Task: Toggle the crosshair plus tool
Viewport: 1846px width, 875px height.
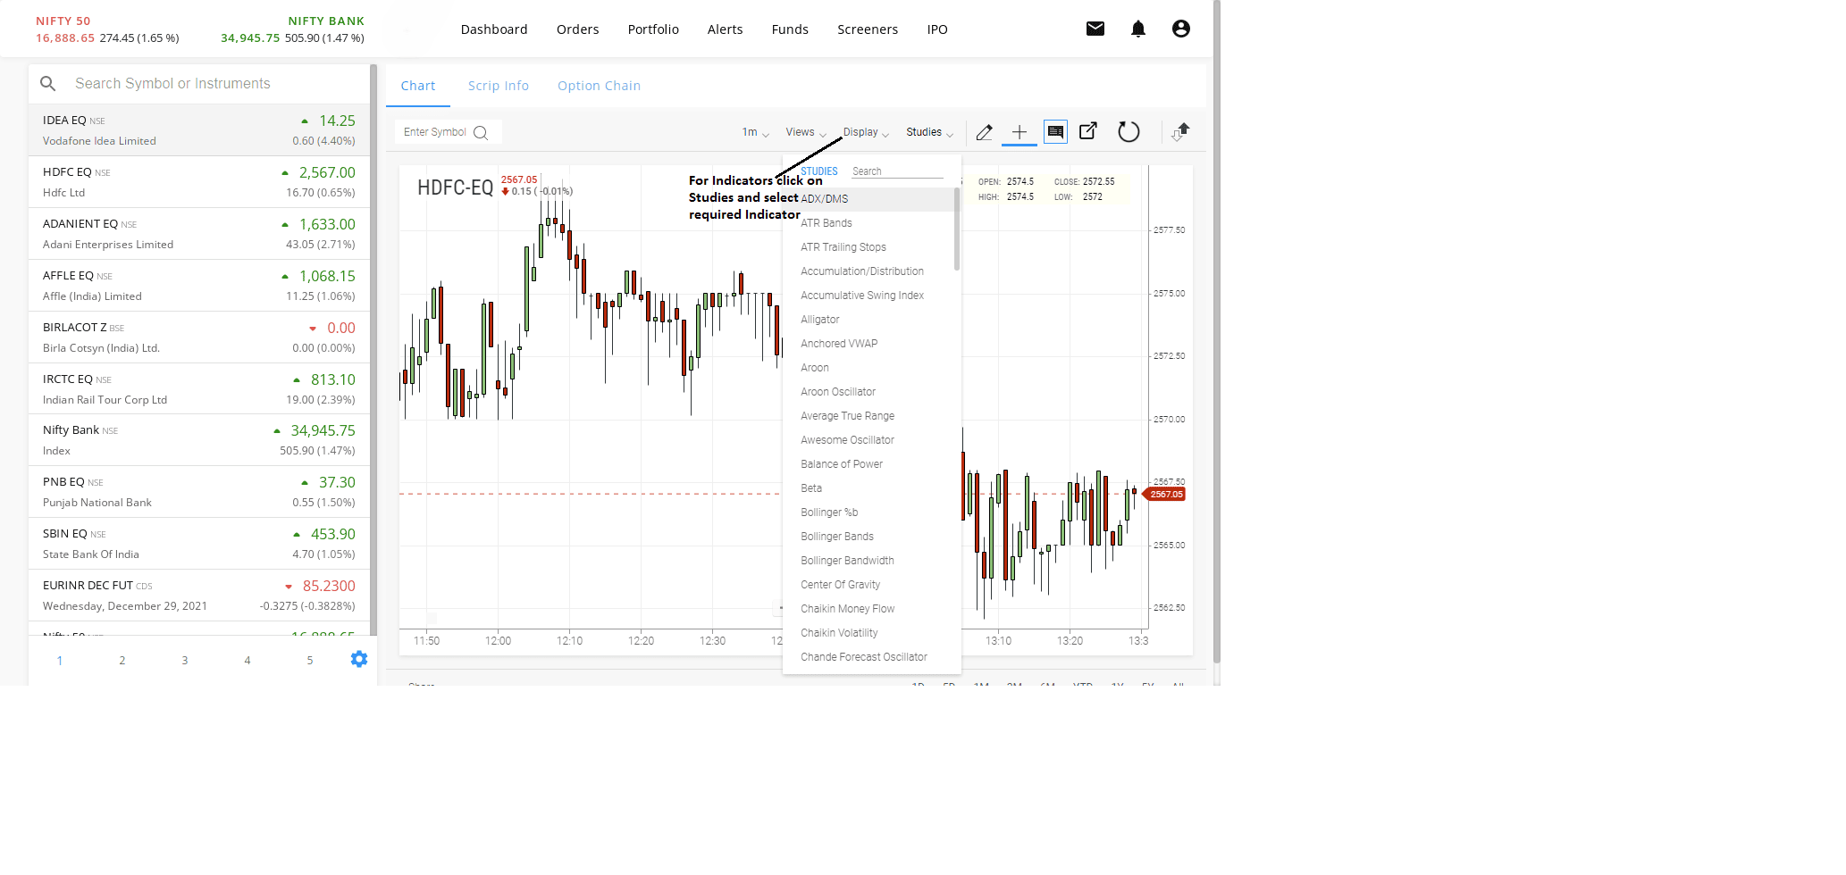Action: (1019, 132)
